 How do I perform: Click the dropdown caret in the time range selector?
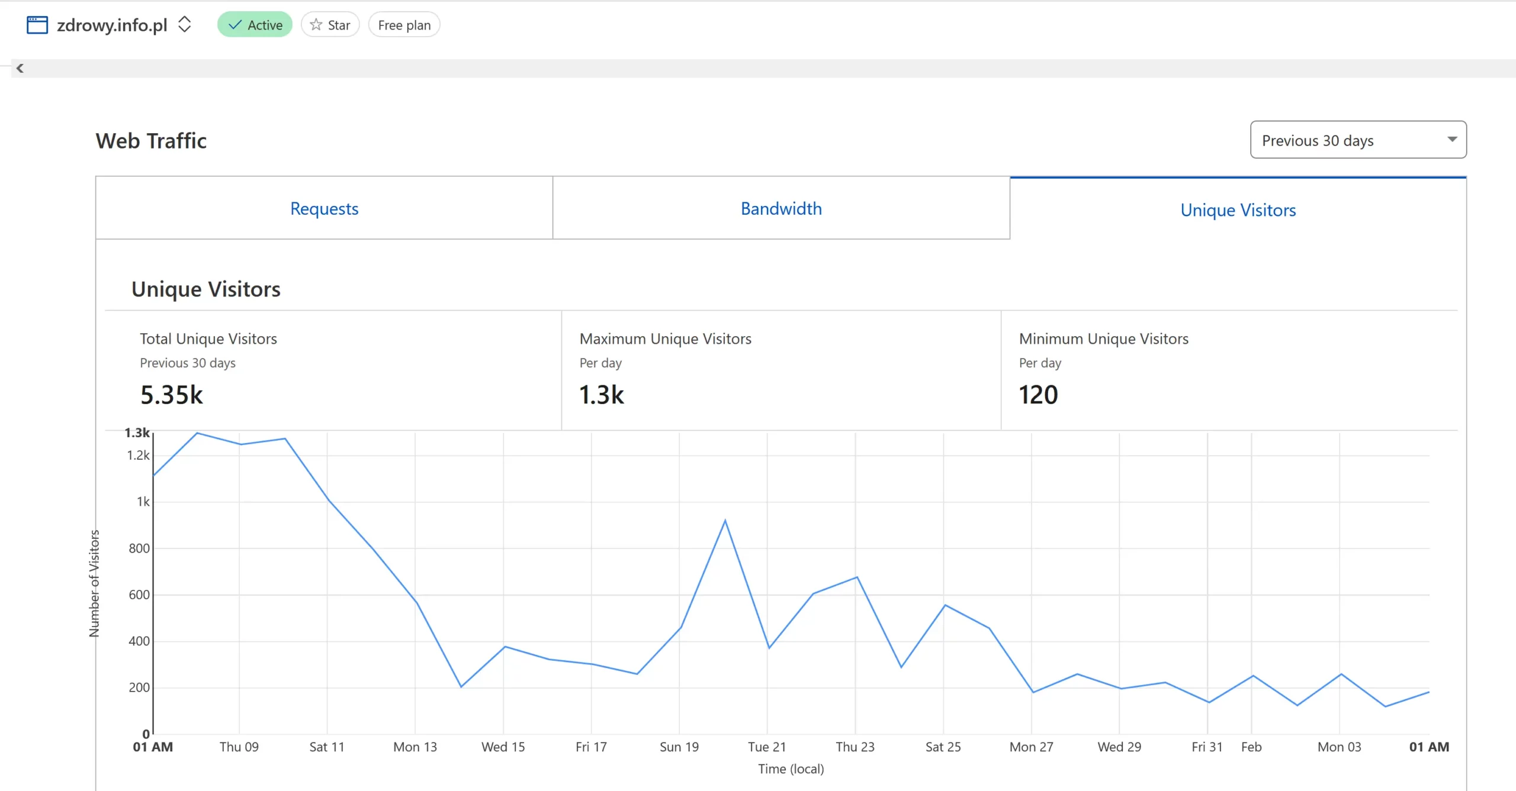click(1451, 140)
